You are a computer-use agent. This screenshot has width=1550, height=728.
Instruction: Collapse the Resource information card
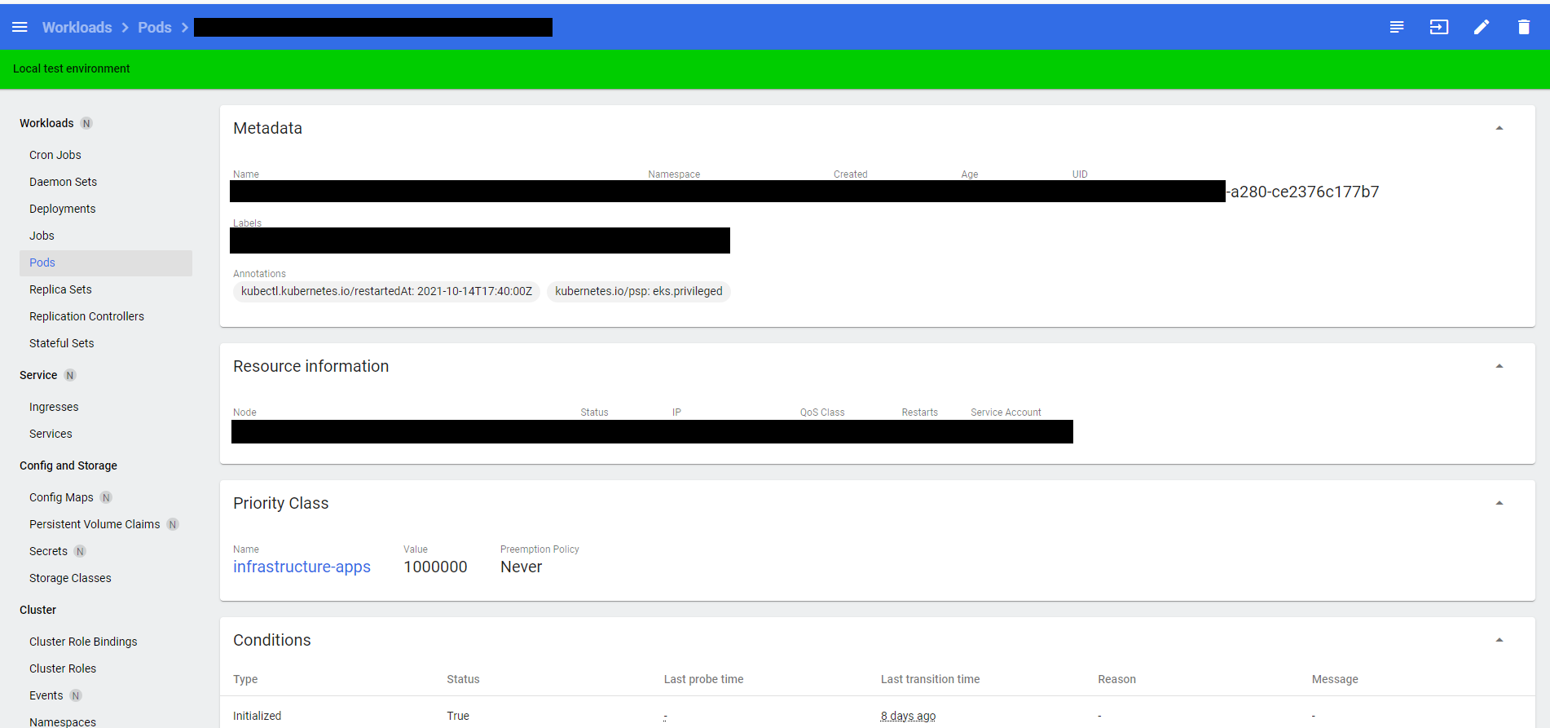click(1499, 366)
